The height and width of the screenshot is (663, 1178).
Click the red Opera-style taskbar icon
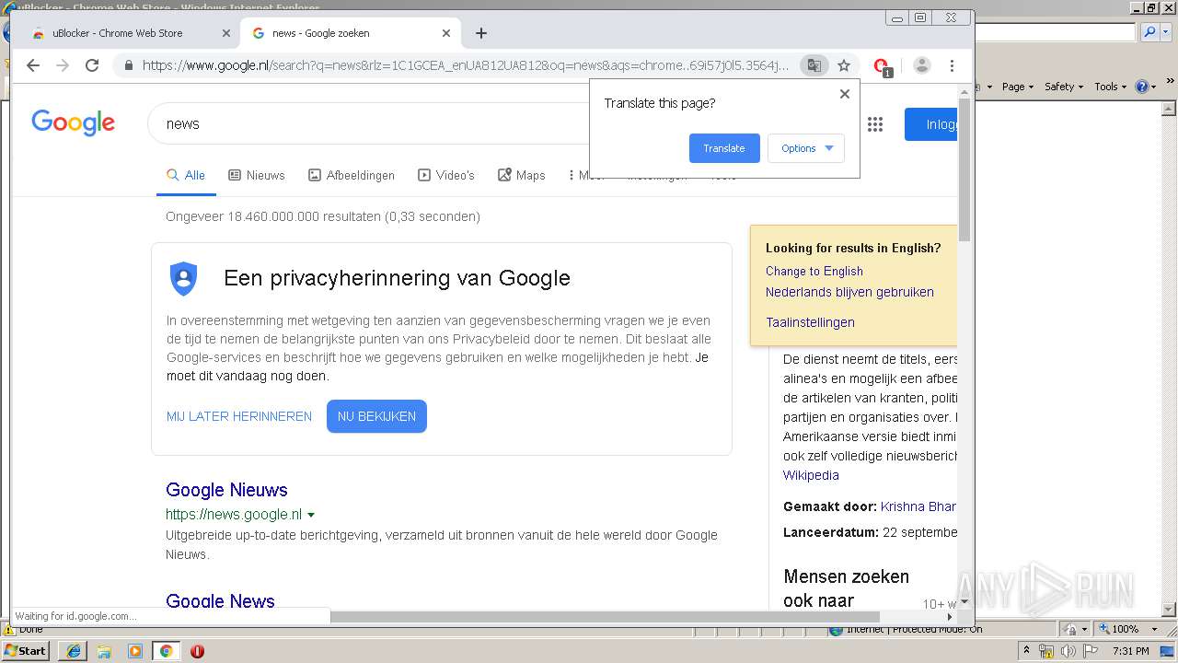tap(197, 651)
